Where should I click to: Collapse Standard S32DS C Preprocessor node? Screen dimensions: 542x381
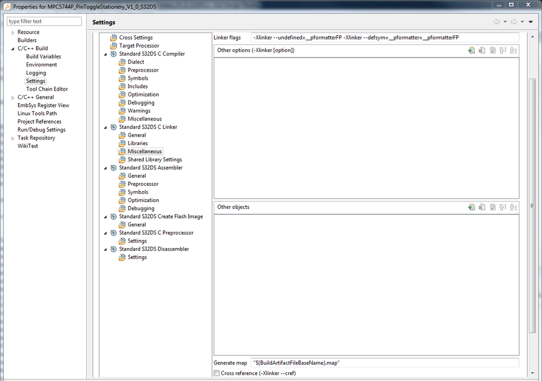pos(105,233)
